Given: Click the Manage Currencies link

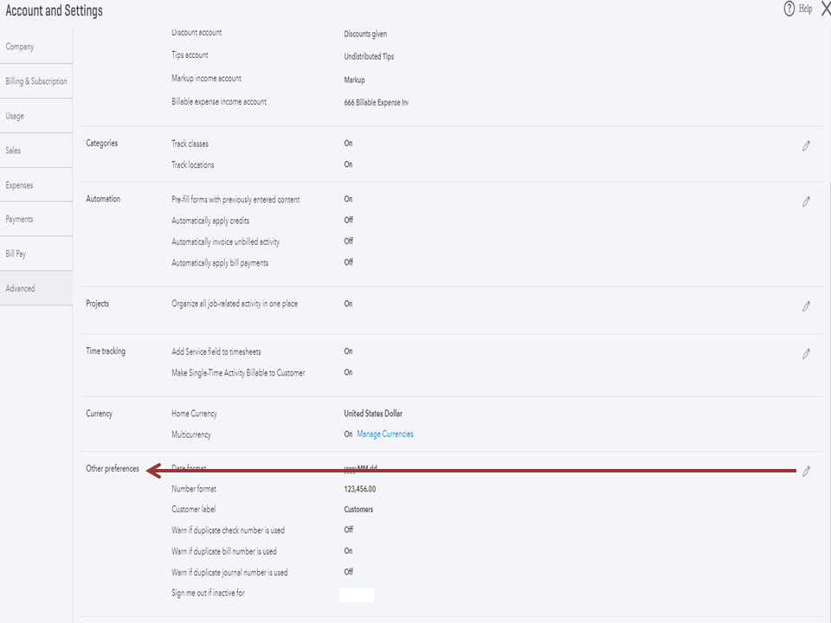Looking at the screenshot, I should [384, 434].
